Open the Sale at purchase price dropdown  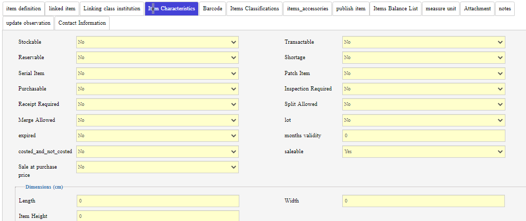point(157,167)
